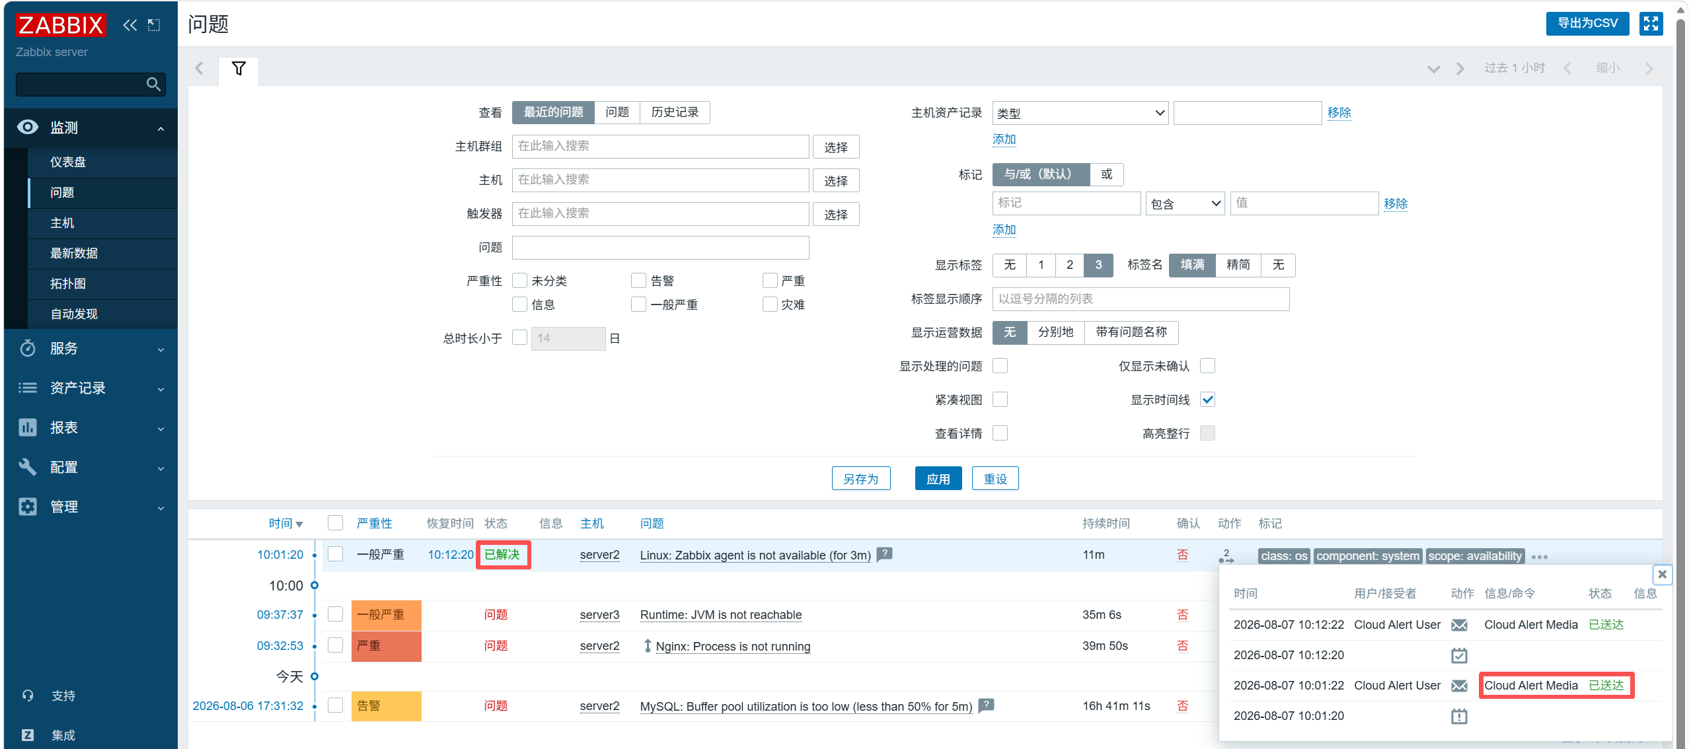Viewport: 1691px width, 749px height.
Task: Expand the 资产记录 menu section
Action: pyautogui.click(x=161, y=388)
